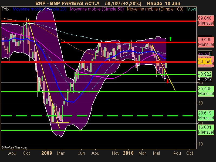The width and height of the screenshot is (216, 162).
Task: Click the 41,662 price label
Action: pyautogui.click(x=205, y=79)
